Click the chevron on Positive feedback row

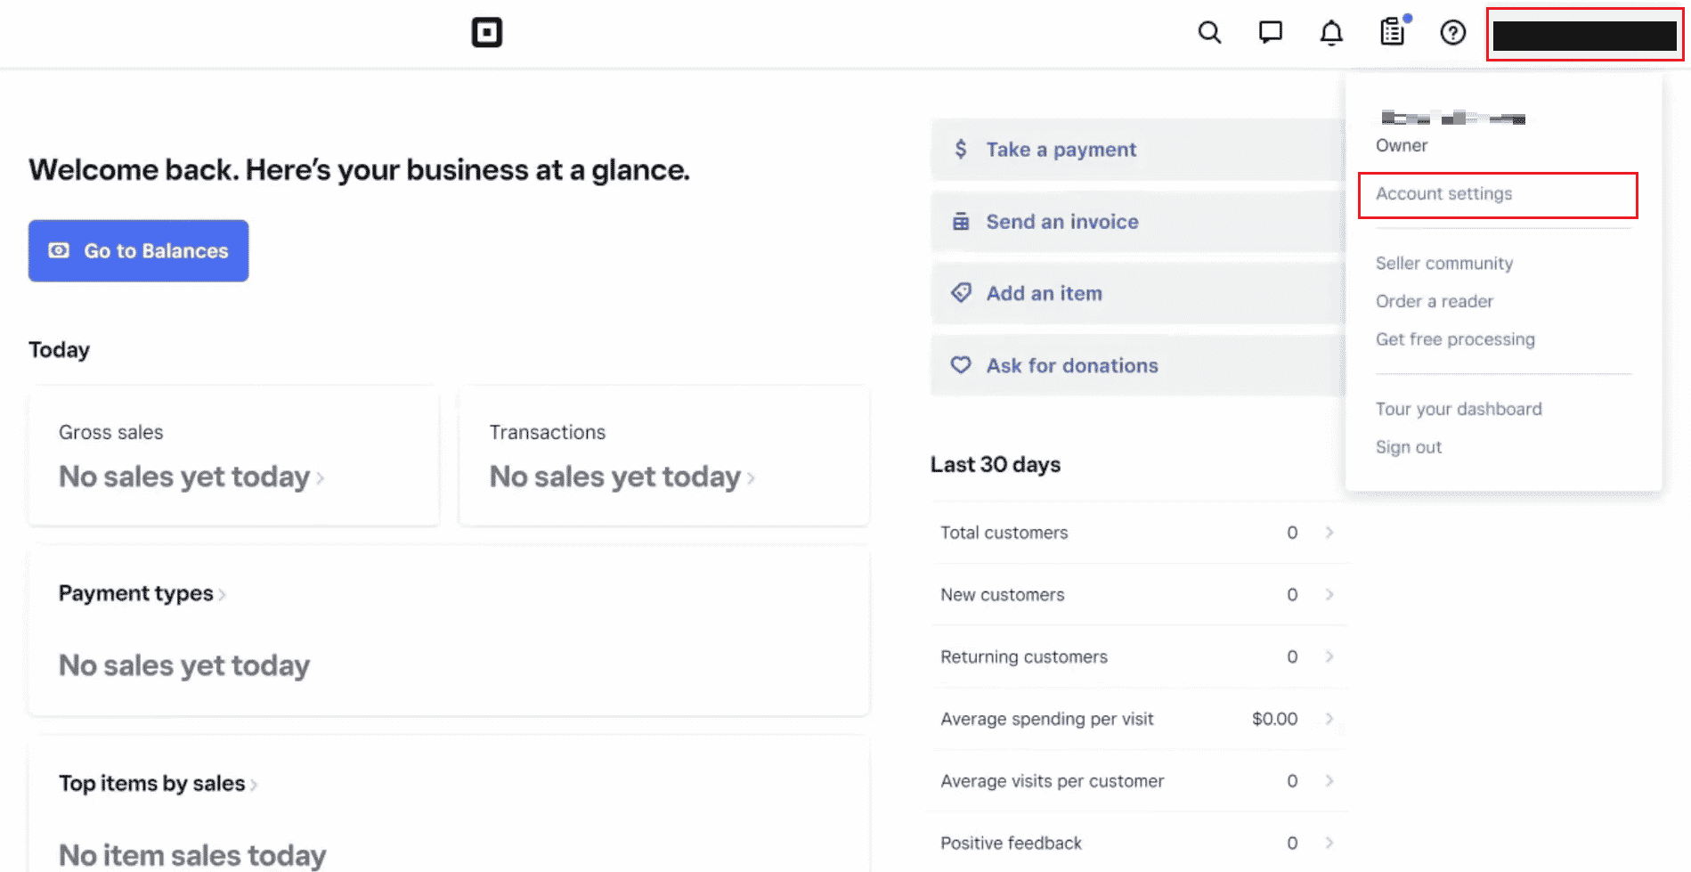pyautogui.click(x=1329, y=843)
